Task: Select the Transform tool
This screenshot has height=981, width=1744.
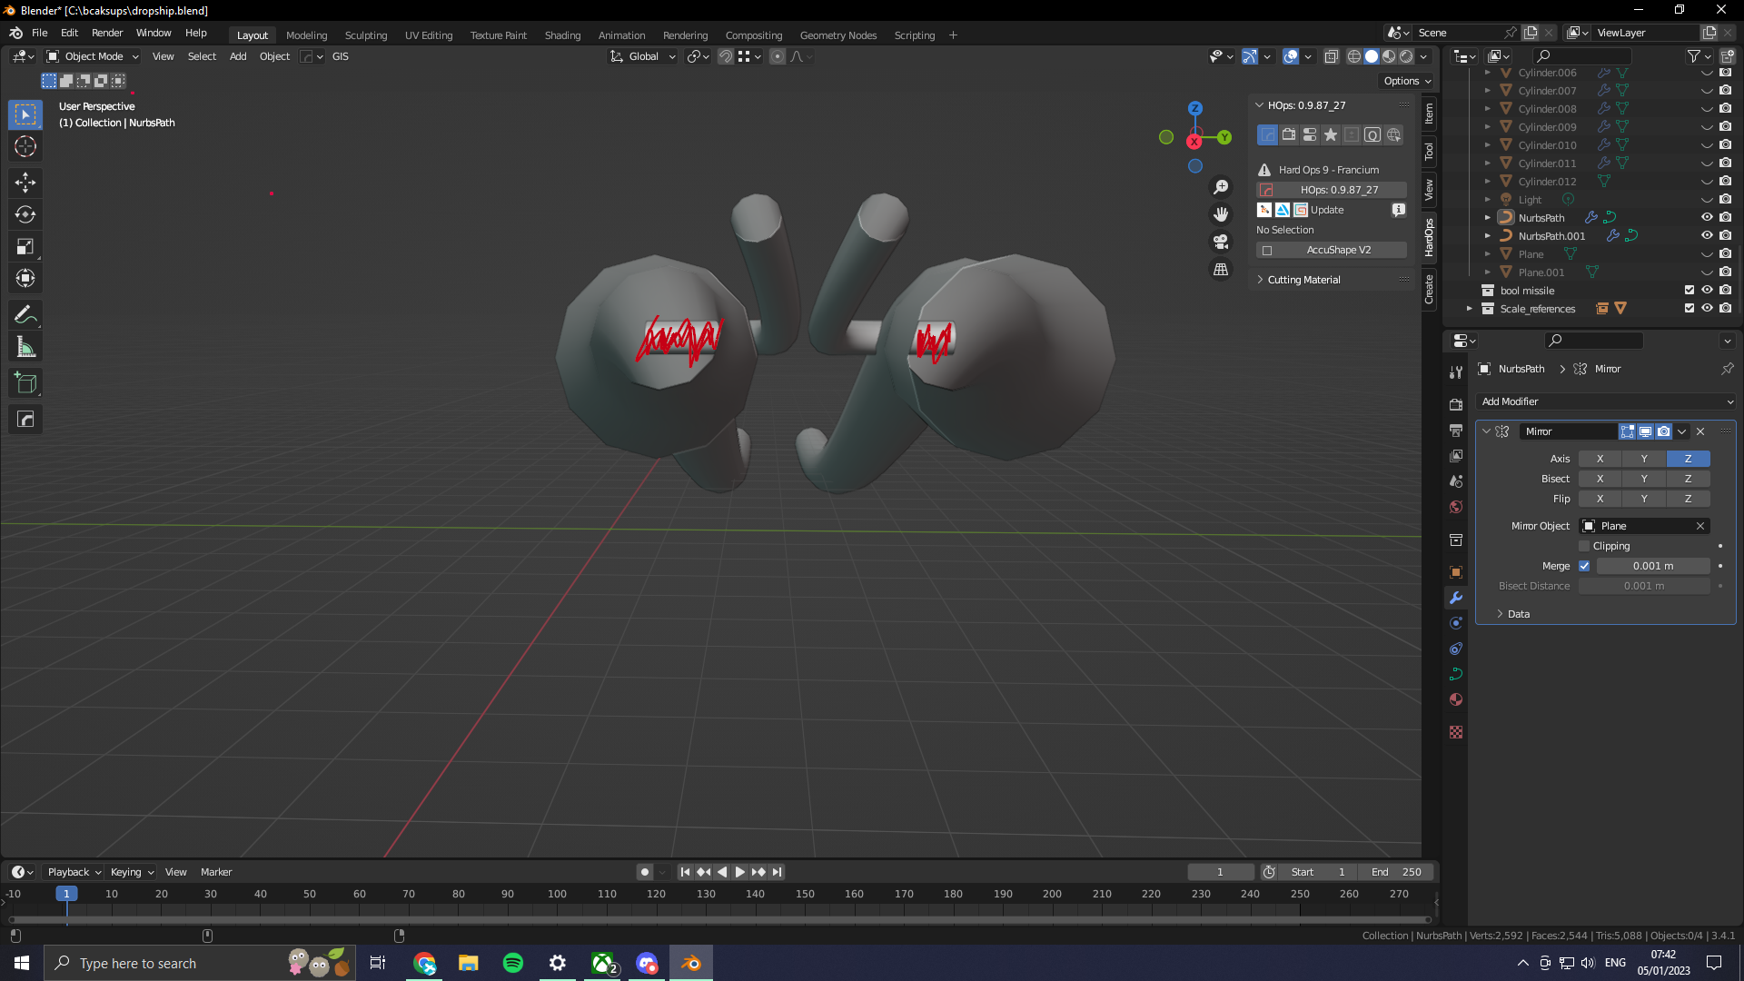Action: (x=25, y=278)
